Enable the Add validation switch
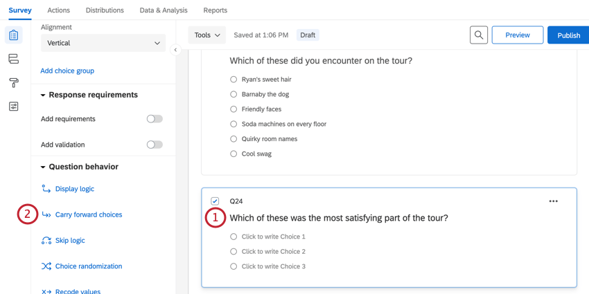This screenshot has width=589, height=294. tap(155, 145)
